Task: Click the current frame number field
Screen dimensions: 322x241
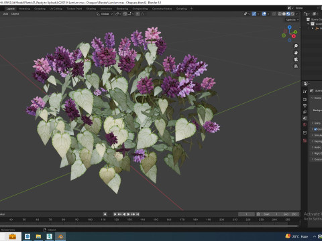Action: 246,214
